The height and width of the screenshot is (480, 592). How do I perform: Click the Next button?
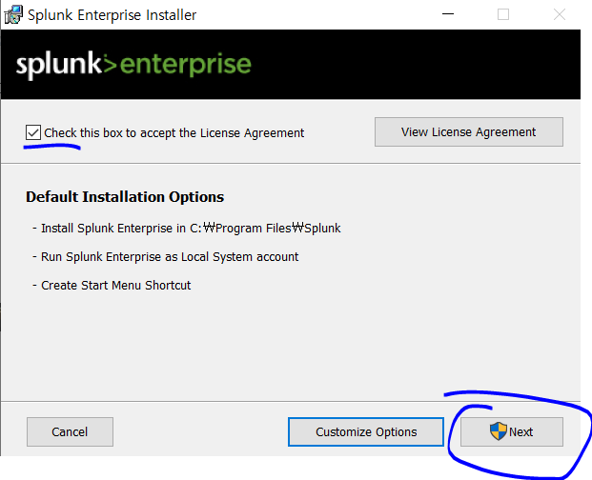(x=512, y=431)
